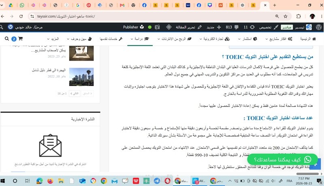Click the مباشر live badge in admin bar
324x186 pixels.
287,27
